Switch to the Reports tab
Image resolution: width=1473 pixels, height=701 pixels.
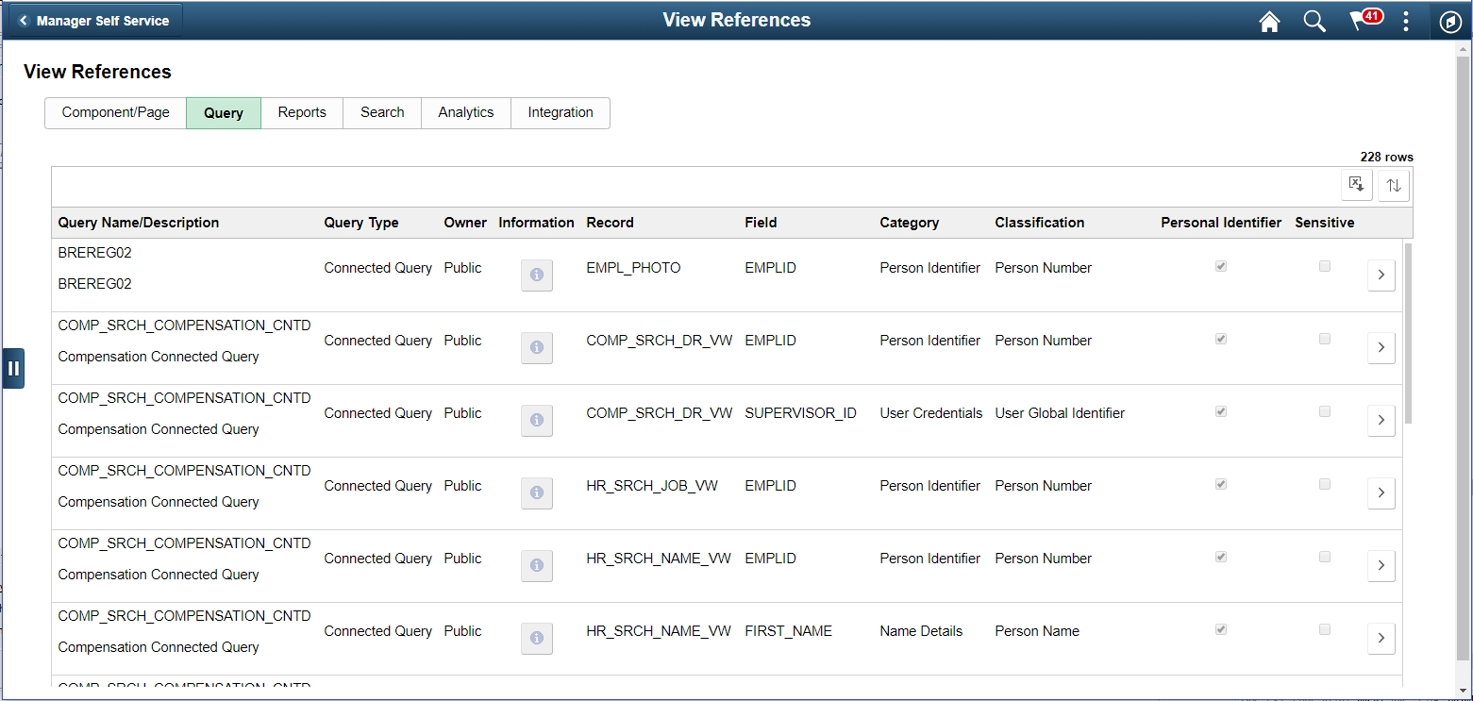pos(301,112)
